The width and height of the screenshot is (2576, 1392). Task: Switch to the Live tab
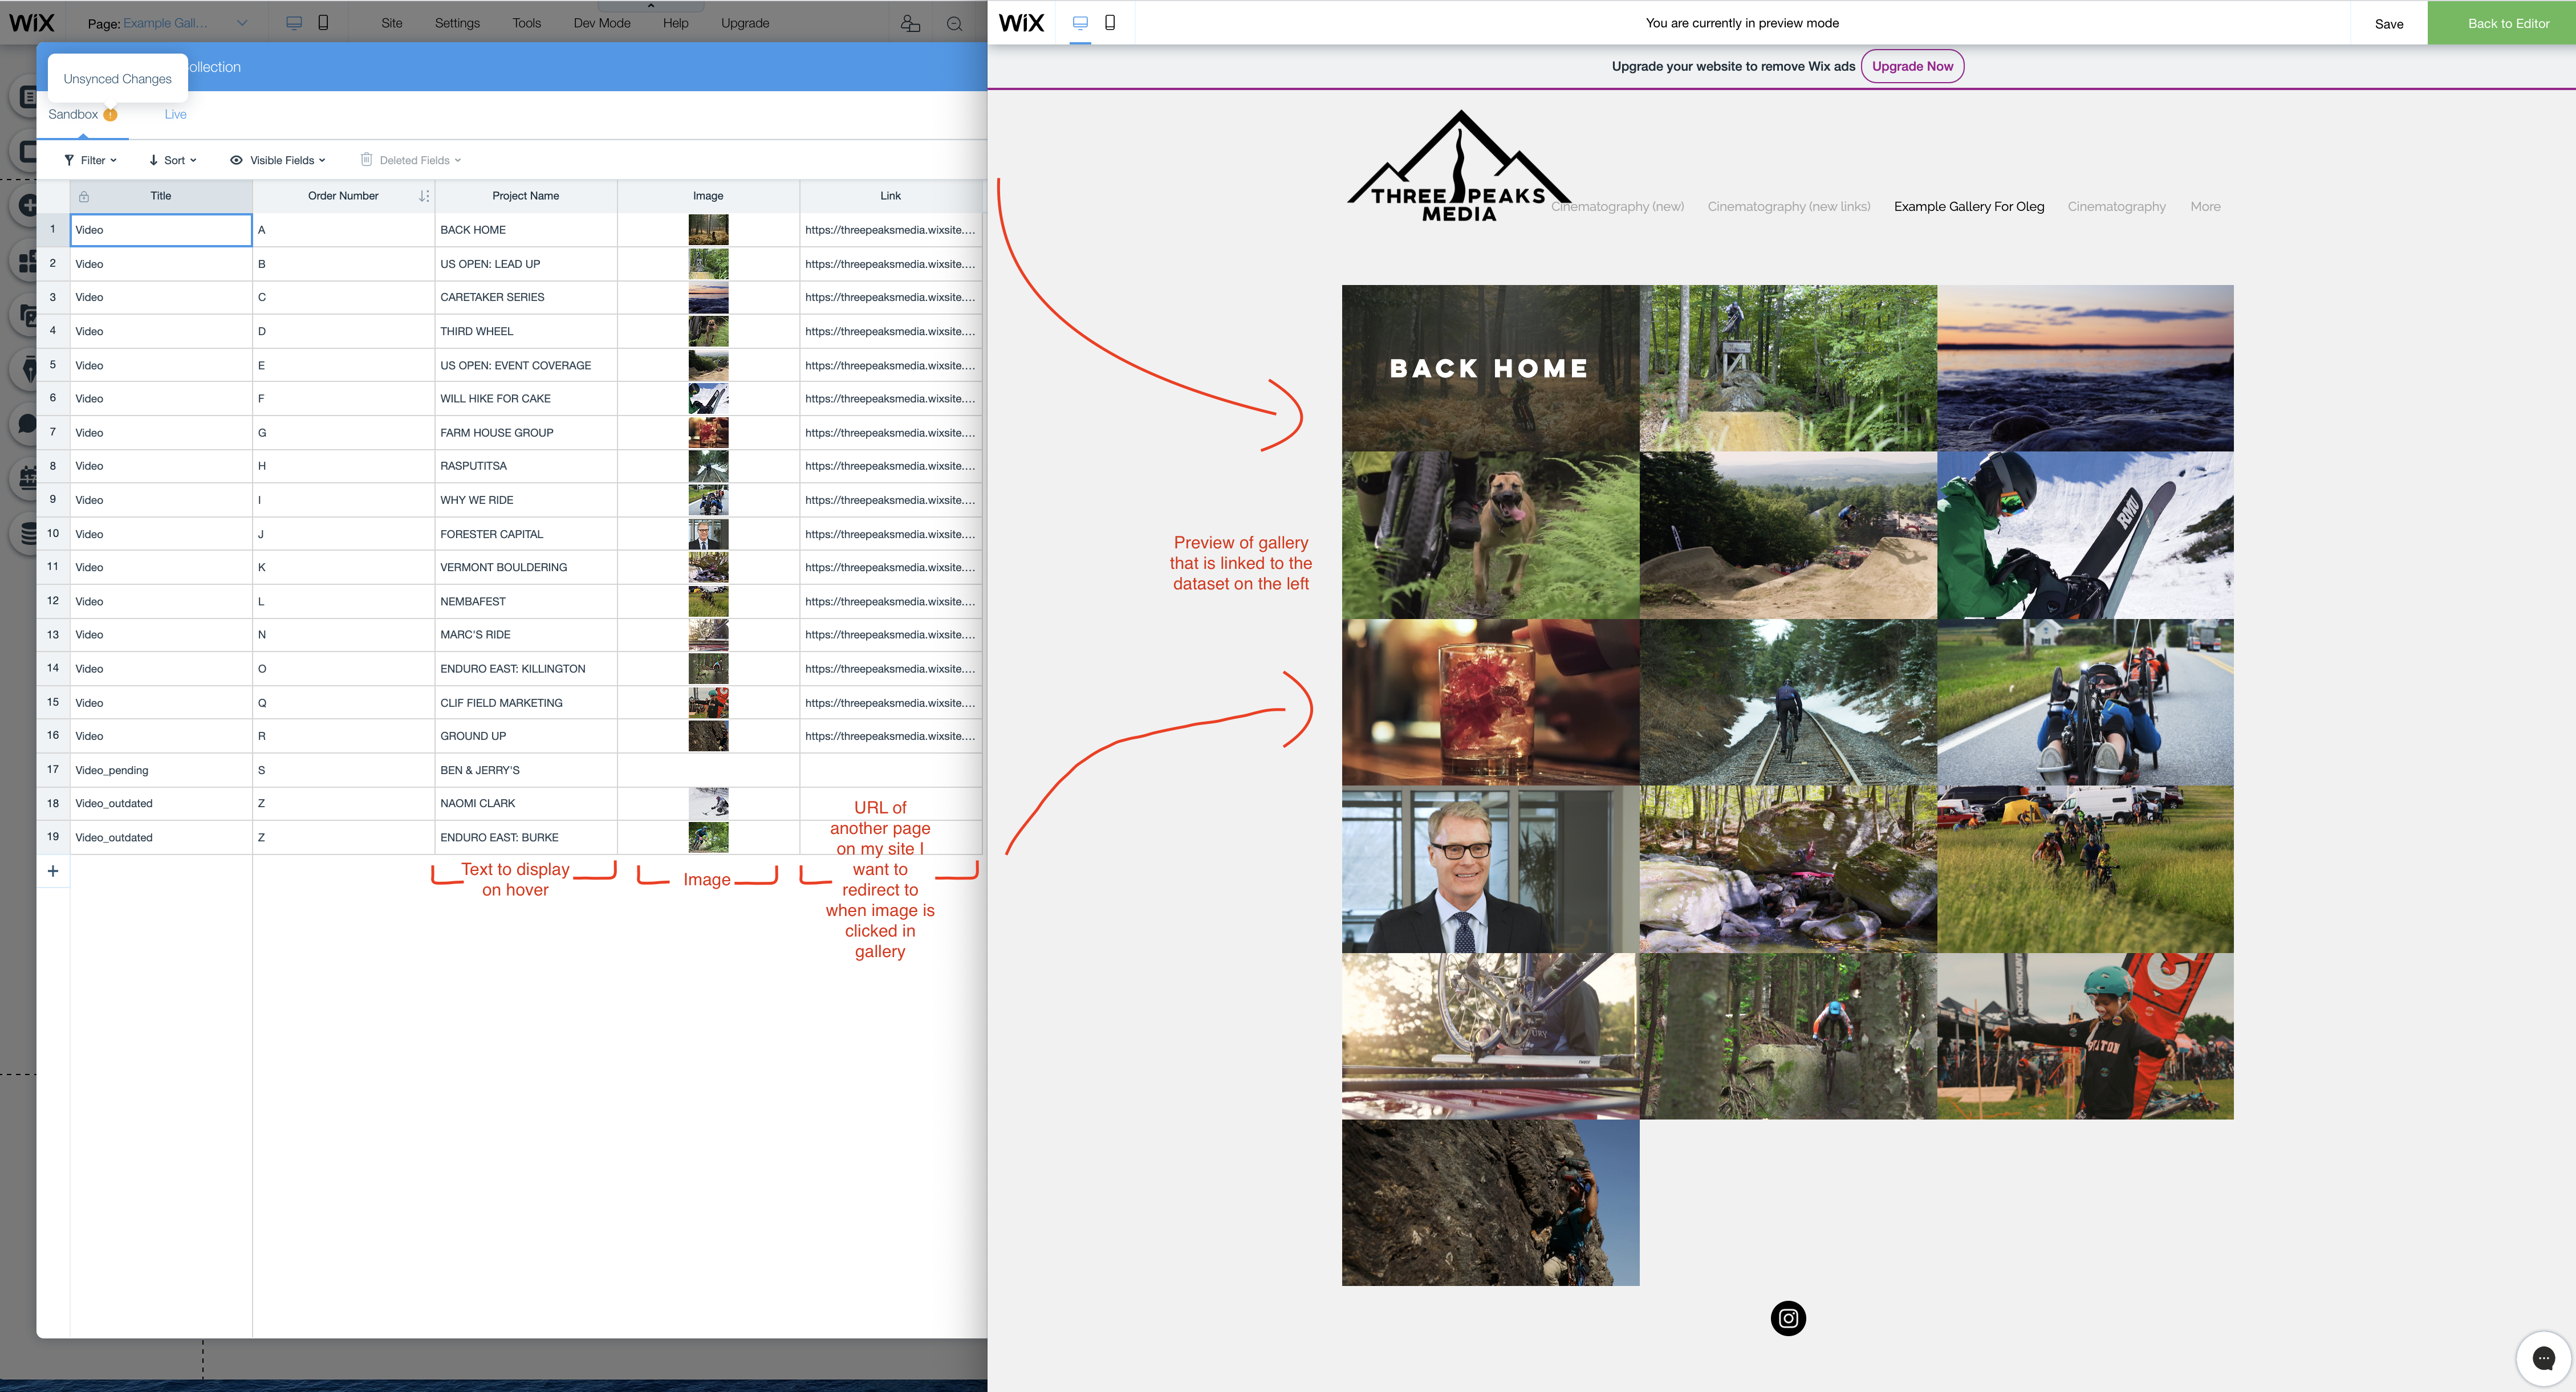(175, 115)
